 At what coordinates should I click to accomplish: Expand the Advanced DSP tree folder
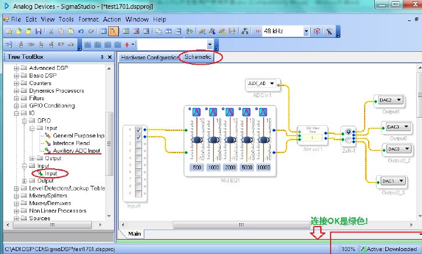[x=16, y=68]
